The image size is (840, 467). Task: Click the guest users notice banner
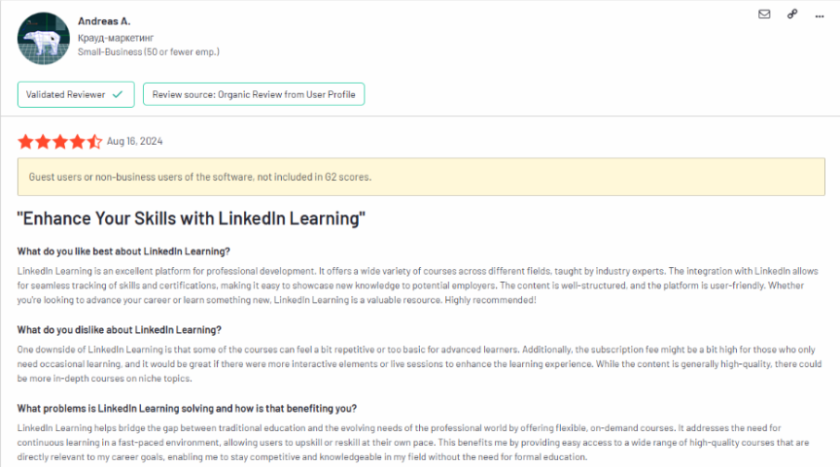(x=421, y=177)
